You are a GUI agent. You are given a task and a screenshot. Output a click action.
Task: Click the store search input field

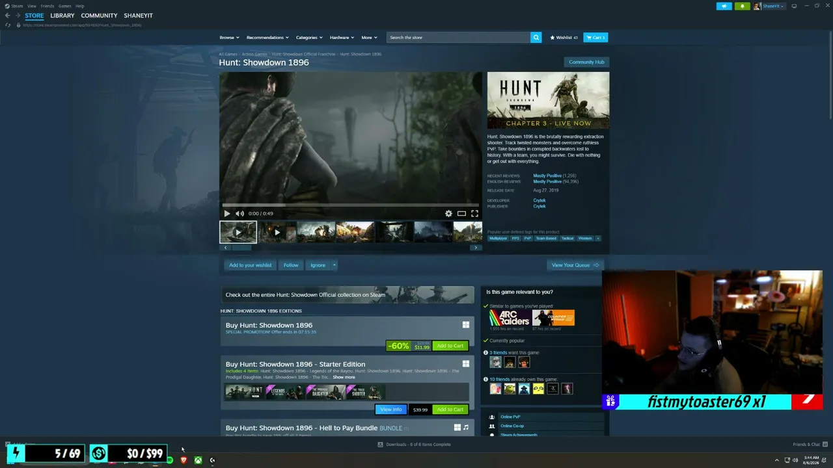(458, 38)
